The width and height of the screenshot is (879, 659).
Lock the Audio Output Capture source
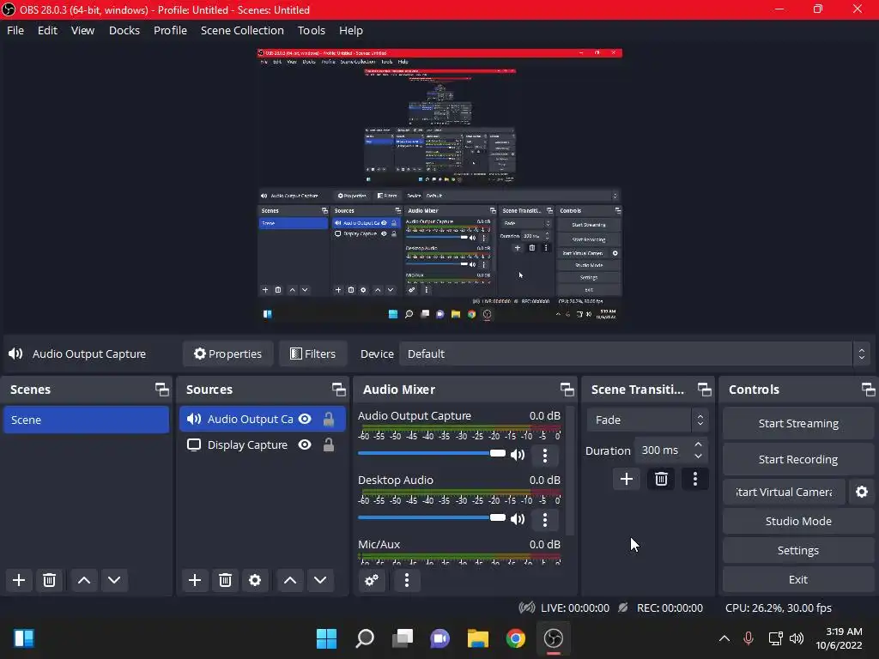coord(329,419)
